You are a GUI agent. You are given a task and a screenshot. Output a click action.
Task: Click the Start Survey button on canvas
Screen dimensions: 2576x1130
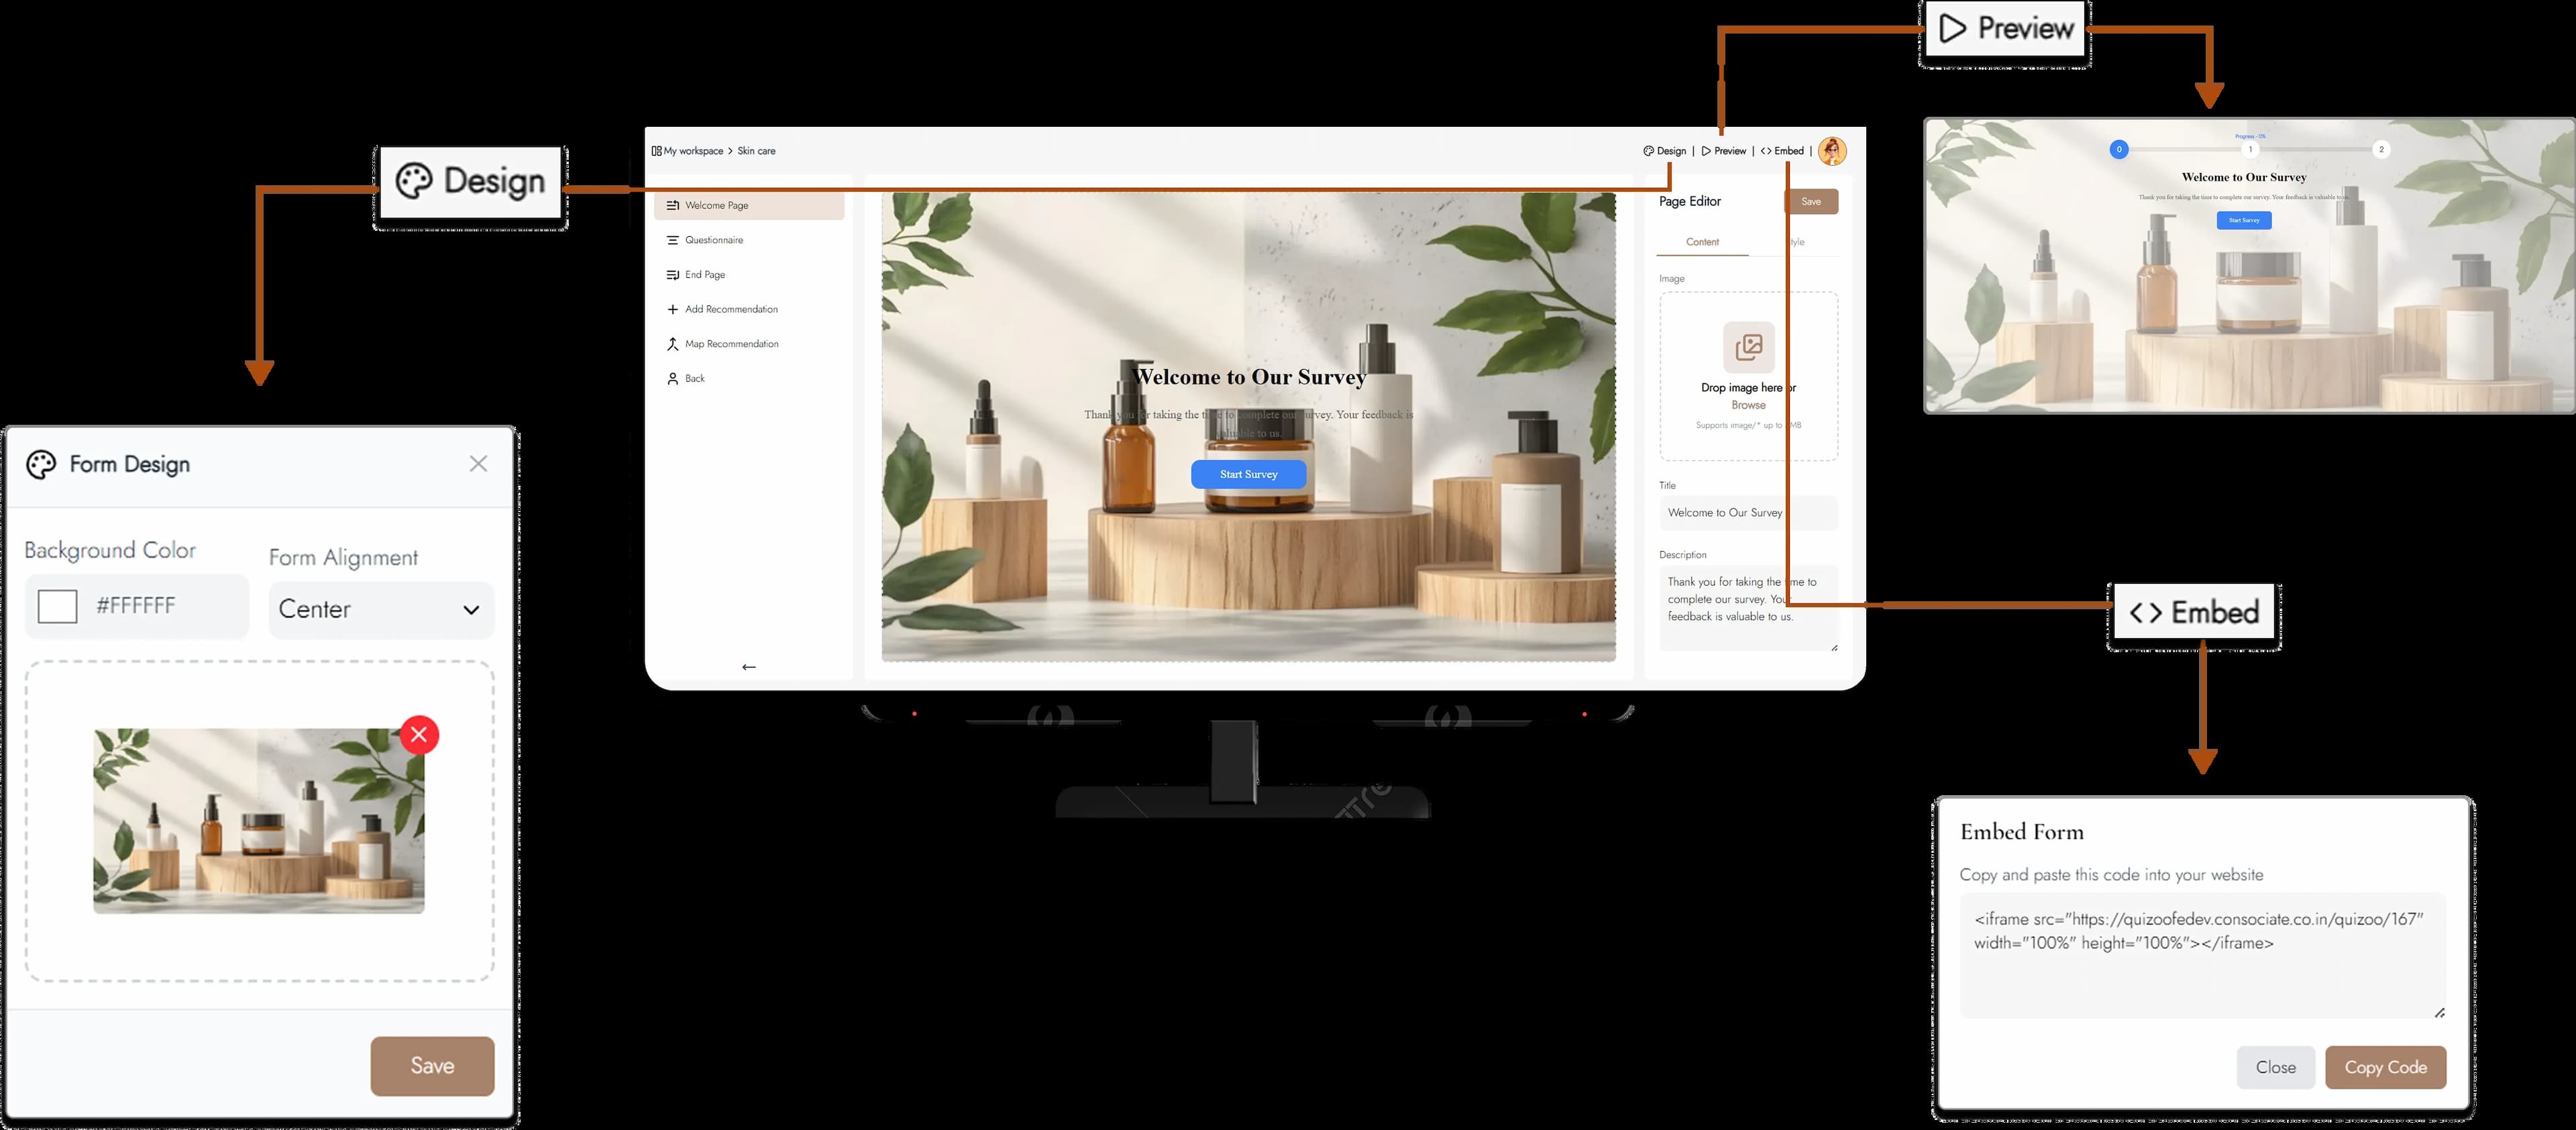1248,474
